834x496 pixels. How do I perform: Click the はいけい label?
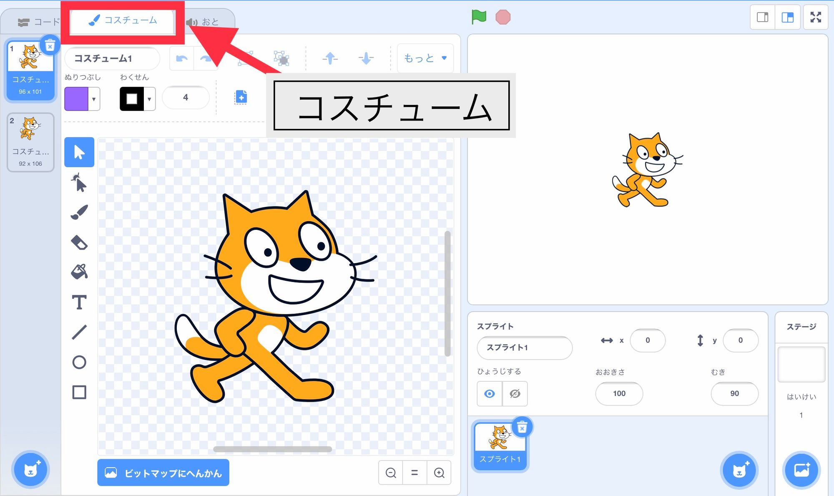[801, 397]
